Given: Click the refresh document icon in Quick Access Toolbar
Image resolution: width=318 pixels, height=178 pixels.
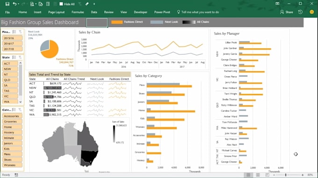Looking at the screenshot, I should (41, 4).
